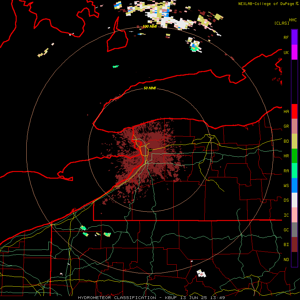The width and height of the screenshot is (300, 300).
Task: Click the 'HR' legend label
Action: tap(286, 156)
